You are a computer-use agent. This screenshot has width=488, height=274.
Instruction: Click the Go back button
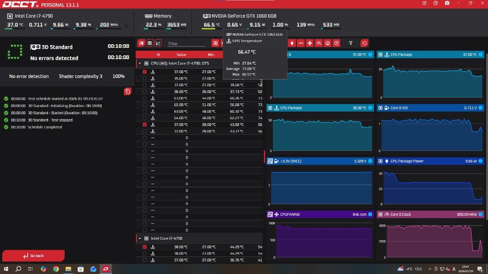[x=33, y=255]
